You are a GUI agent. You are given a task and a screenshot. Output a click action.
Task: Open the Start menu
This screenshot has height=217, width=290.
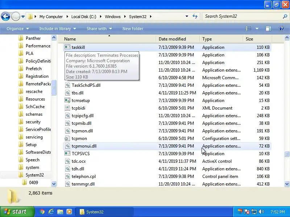coord(17,212)
